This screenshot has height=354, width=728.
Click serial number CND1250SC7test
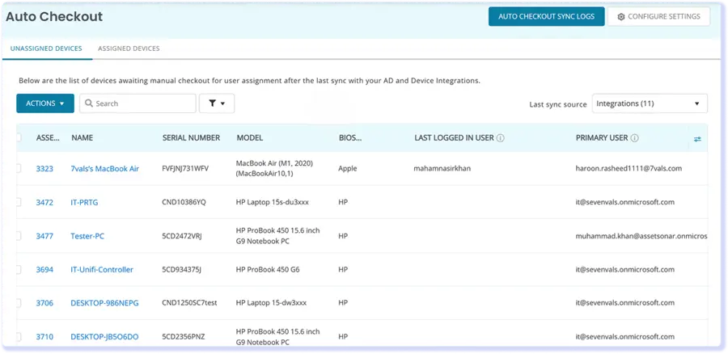click(189, 303)
